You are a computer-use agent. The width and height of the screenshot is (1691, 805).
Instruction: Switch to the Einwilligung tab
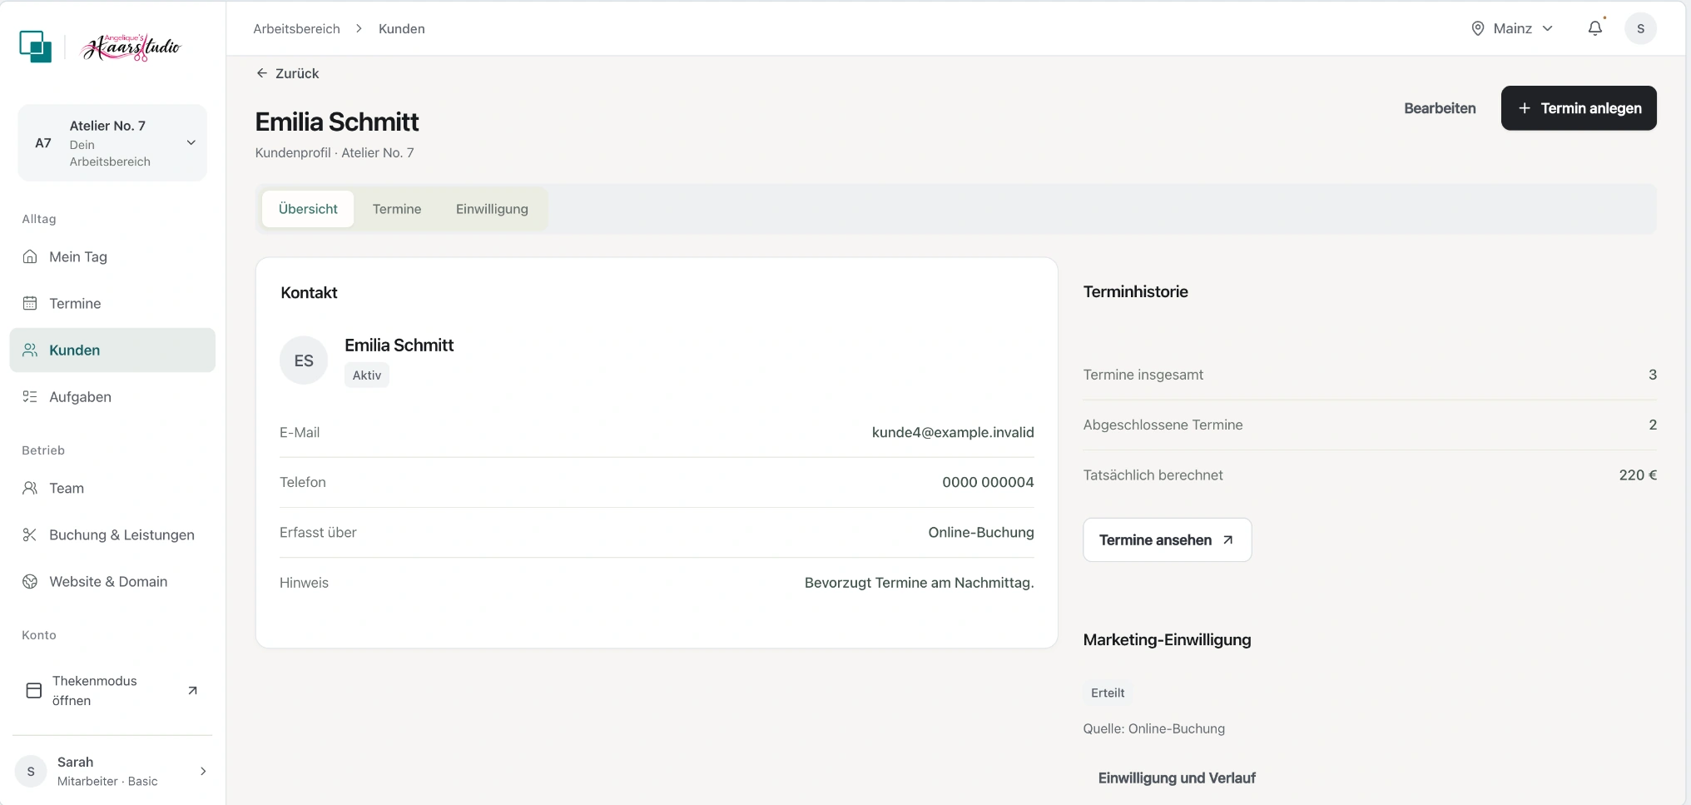tap(492, 209)
